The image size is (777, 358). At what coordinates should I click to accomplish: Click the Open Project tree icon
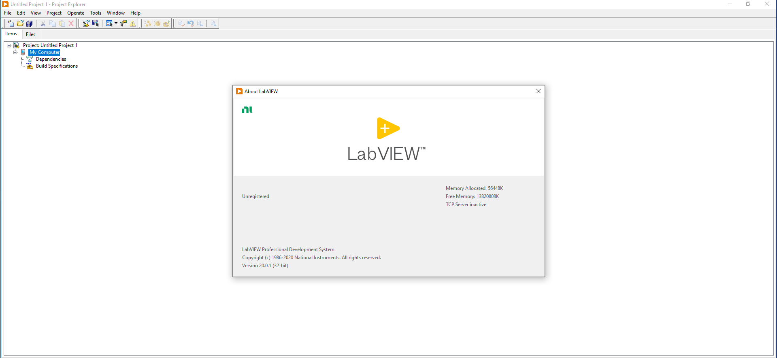pos(86,23)
